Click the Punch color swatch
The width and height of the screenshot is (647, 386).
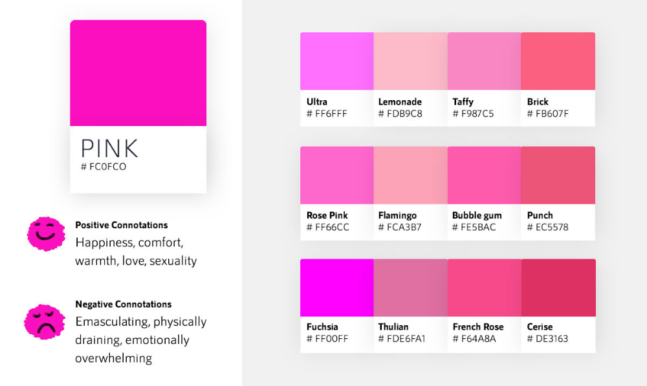pos(558,175)
